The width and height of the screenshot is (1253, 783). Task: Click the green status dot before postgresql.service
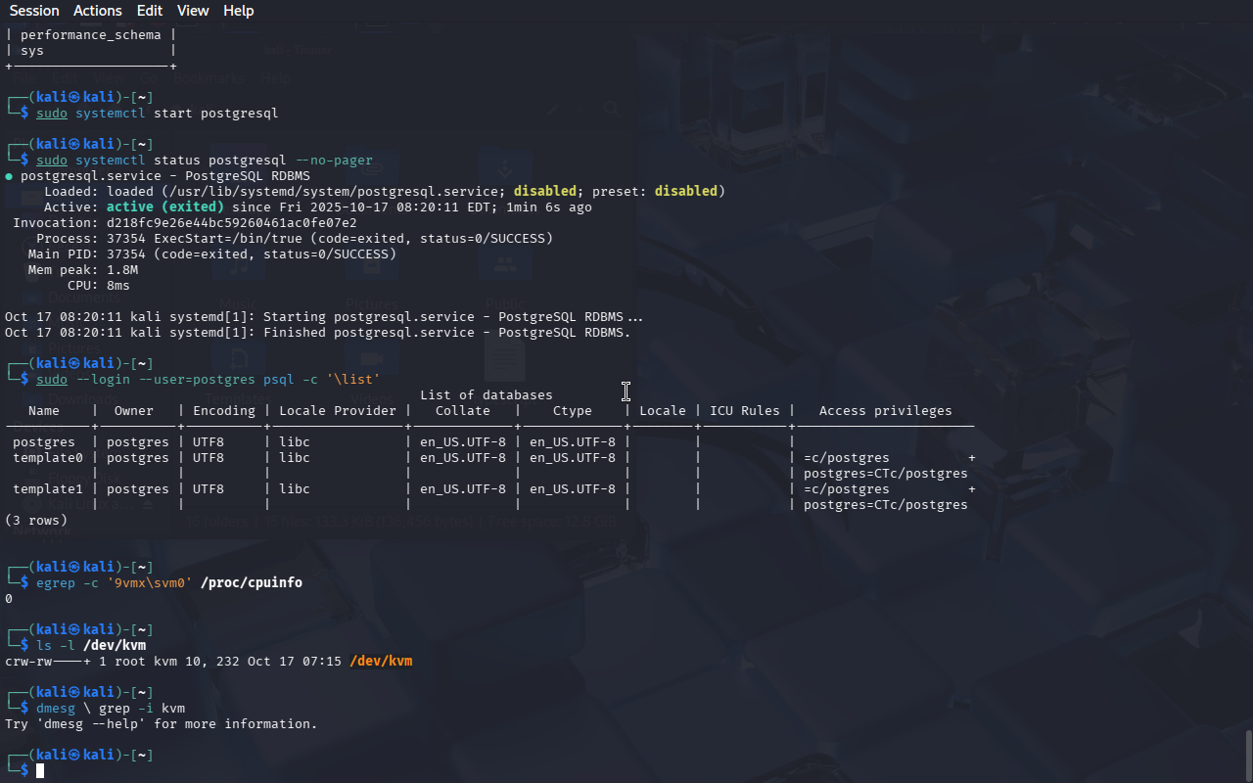(9, 176)
